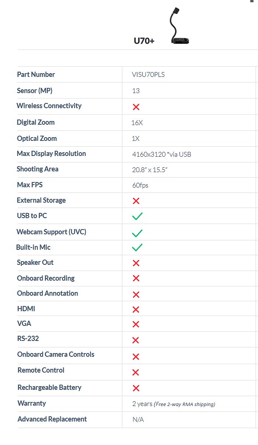Click the red X in Onboard Recording row
This screenshot has width=258, height=445.
point(136,279)
